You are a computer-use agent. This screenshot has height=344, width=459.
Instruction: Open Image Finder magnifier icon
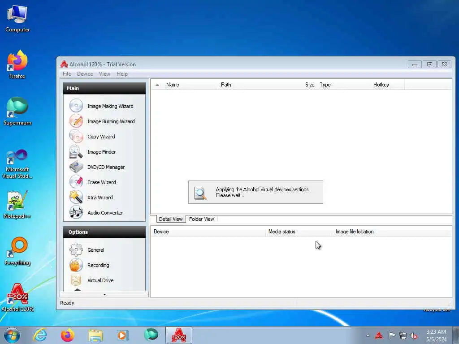[x=76, y=151]
